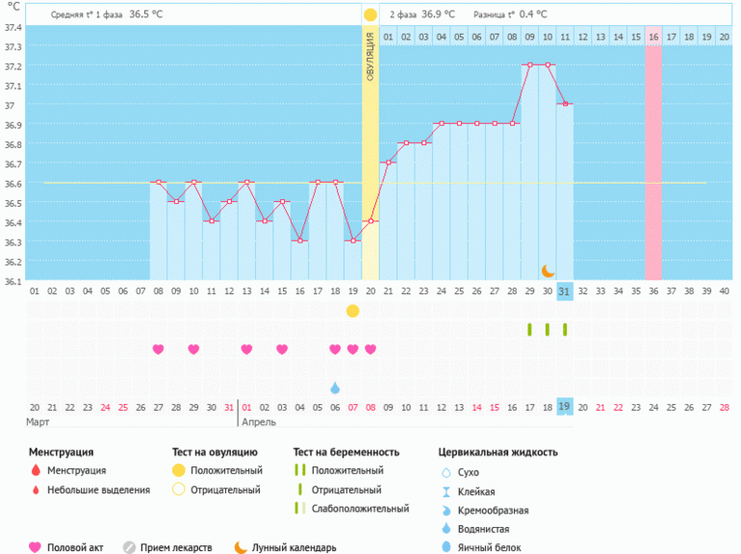
Task: Click the pink phase-two day 16 header
Action: [653, 37]
